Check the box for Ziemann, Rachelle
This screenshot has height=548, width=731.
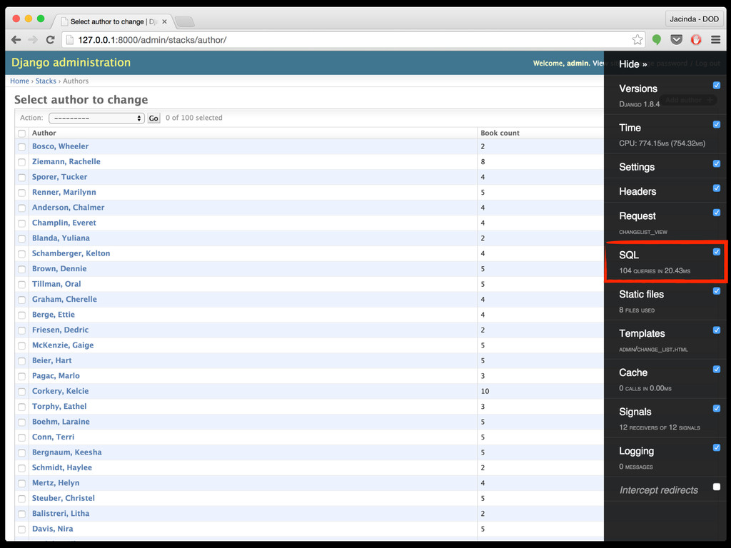(22, 162)
